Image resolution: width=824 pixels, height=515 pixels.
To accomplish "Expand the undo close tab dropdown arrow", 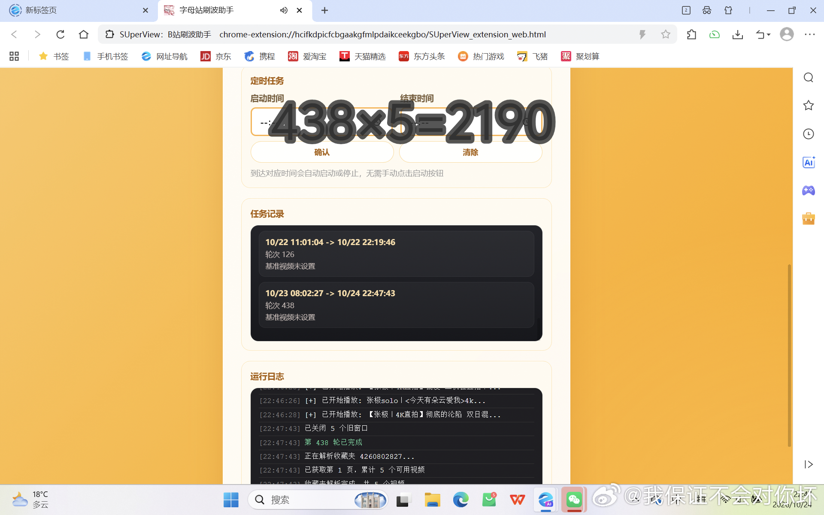I will tap(769, 34).
